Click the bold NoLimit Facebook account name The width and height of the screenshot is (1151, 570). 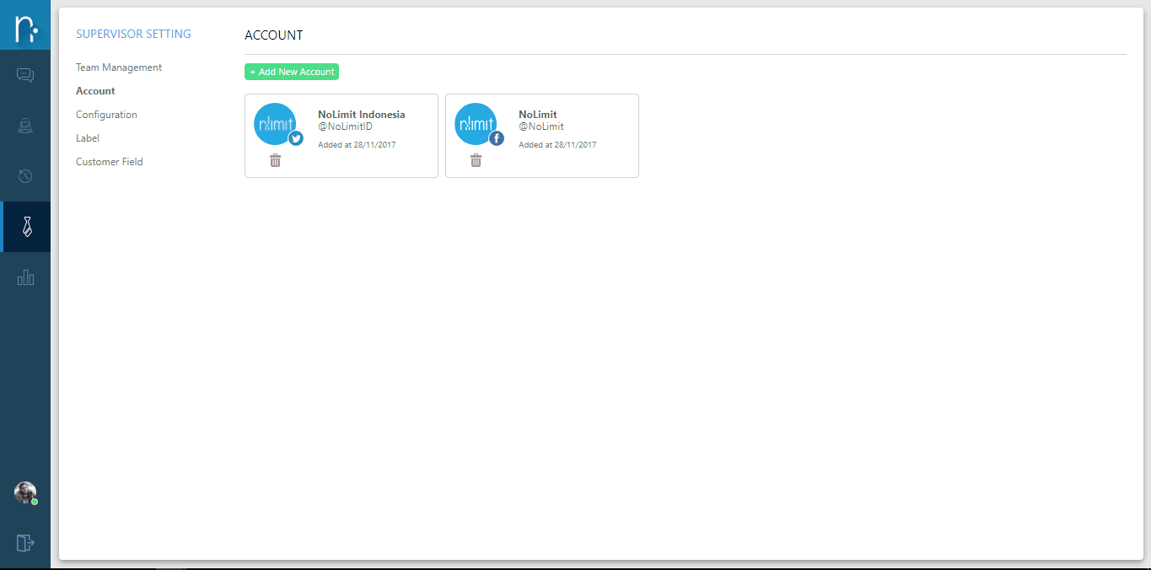click(538, 115)
